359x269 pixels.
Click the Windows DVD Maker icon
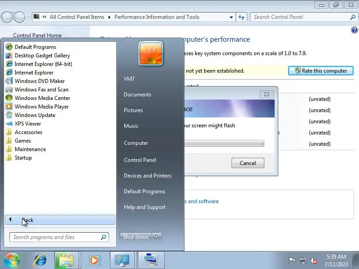pos(9,81)
